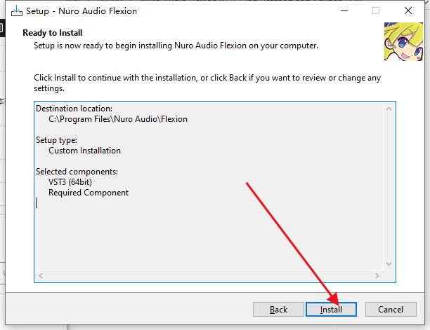Click the Selected components label in summary
430x330 pixels.
pos(77,172)
